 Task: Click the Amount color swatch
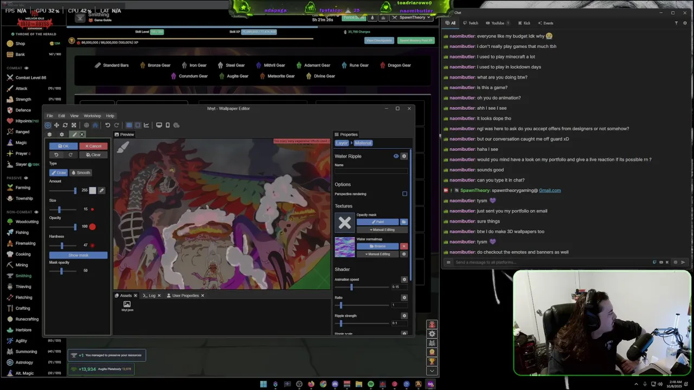tap(93, 191)
